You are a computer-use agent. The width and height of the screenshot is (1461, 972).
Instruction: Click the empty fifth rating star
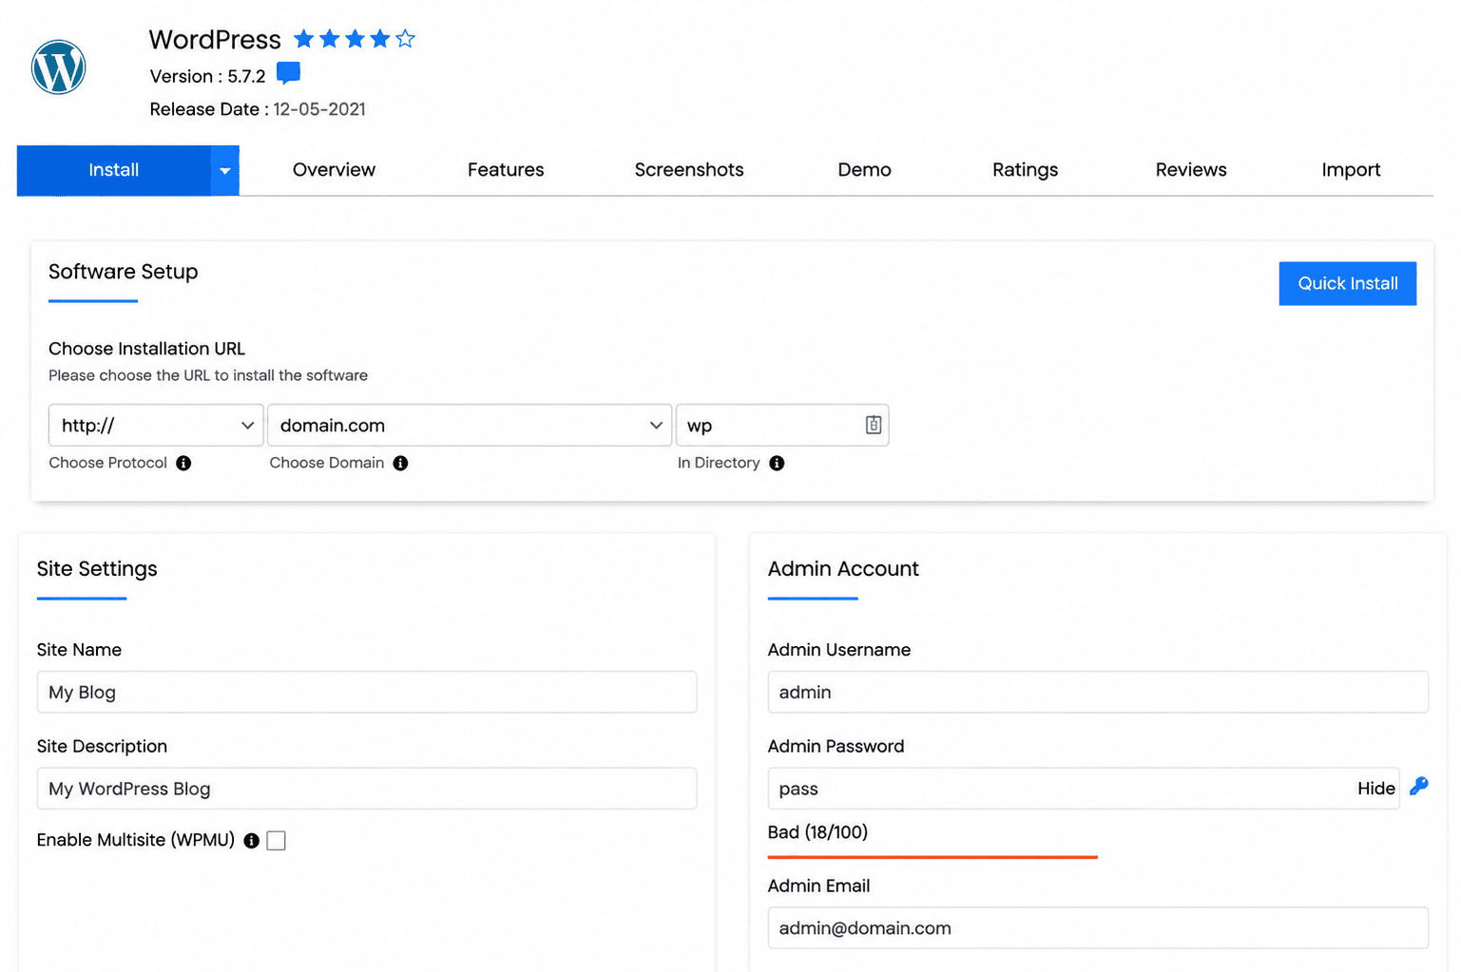coord(405,39)
